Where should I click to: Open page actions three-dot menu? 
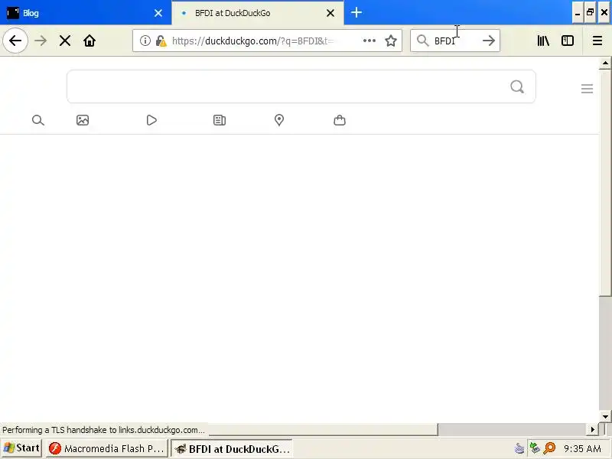(x=369, y=41)
